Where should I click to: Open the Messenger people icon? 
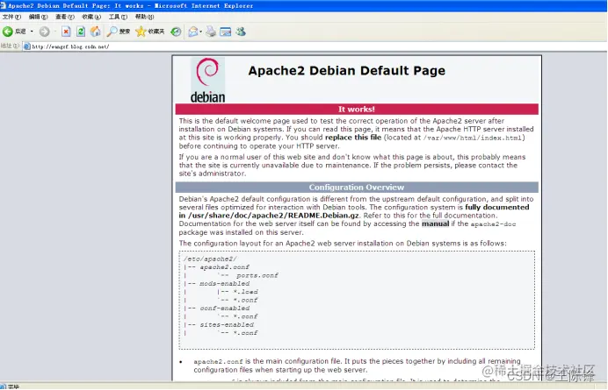pos(241,32)
